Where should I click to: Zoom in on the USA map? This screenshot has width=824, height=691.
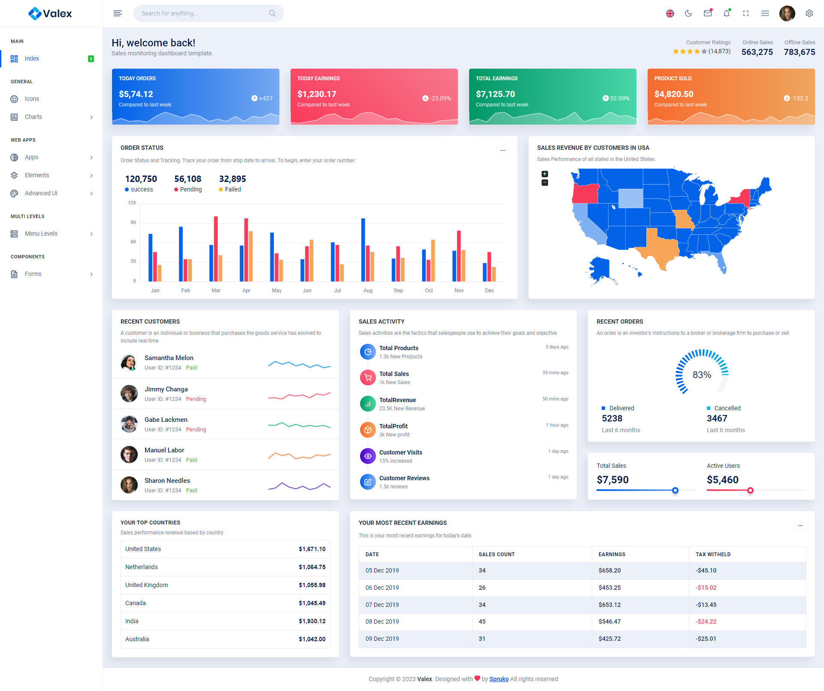coord(545,174)
